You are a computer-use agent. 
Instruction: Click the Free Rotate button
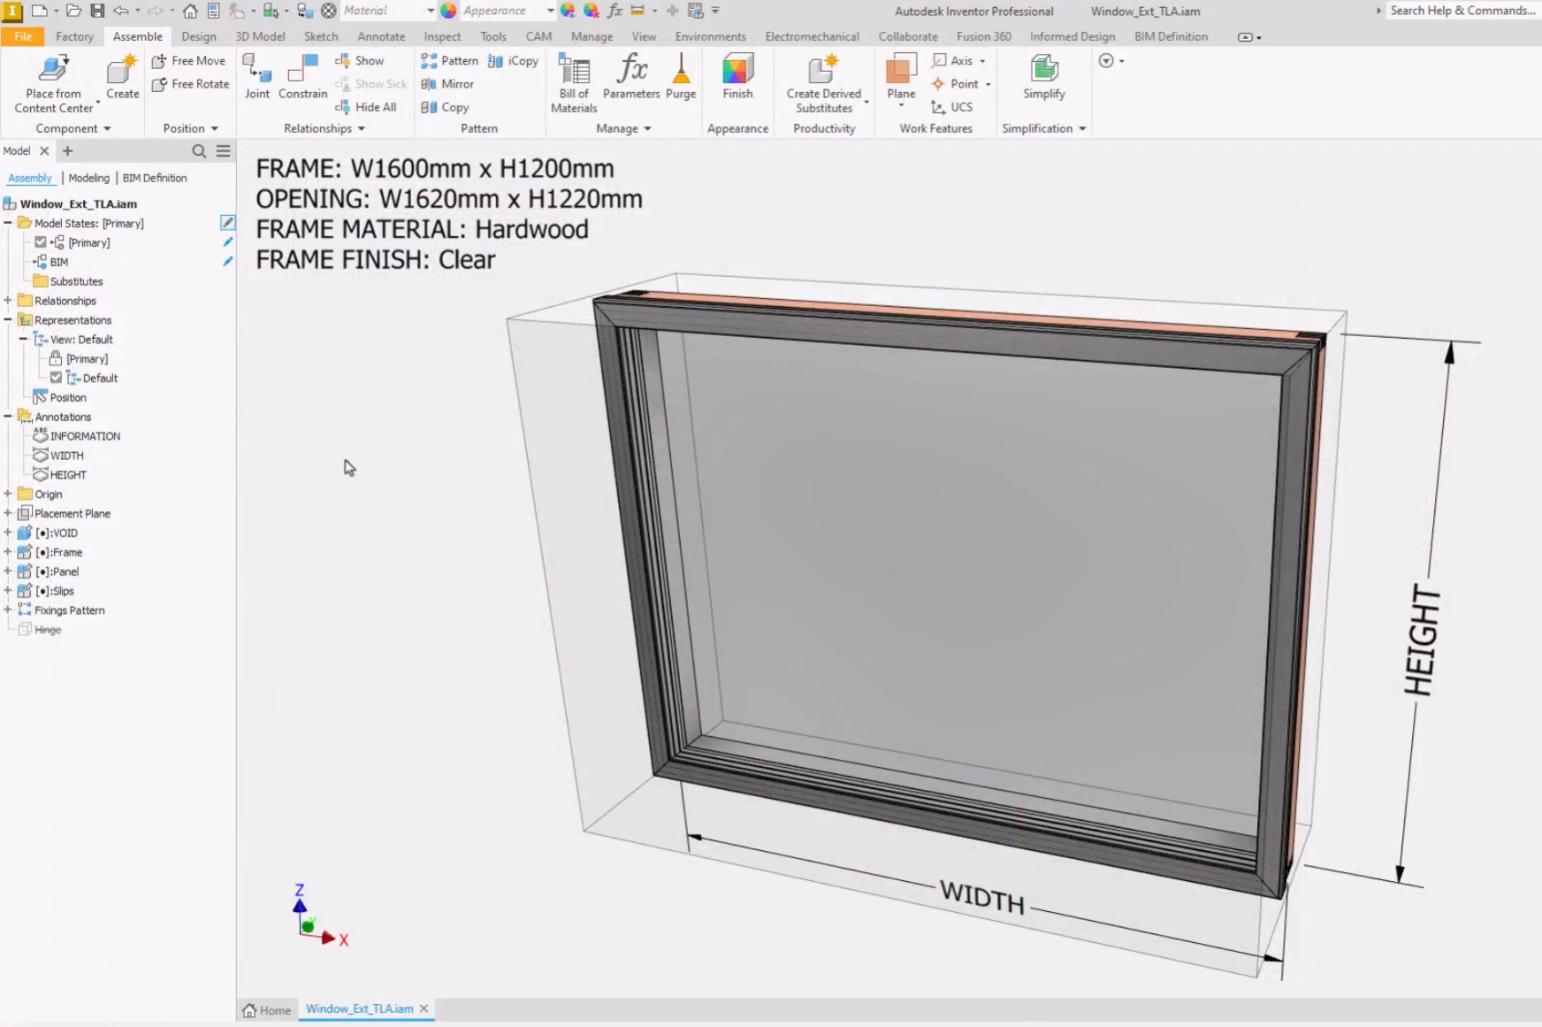point(190,84)
